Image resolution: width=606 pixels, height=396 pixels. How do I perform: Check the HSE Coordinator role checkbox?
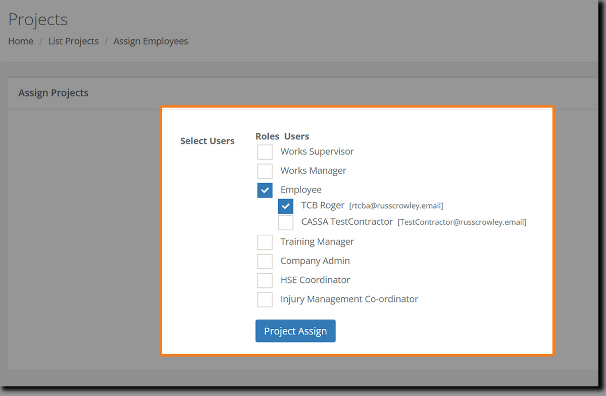click(265, 280)
